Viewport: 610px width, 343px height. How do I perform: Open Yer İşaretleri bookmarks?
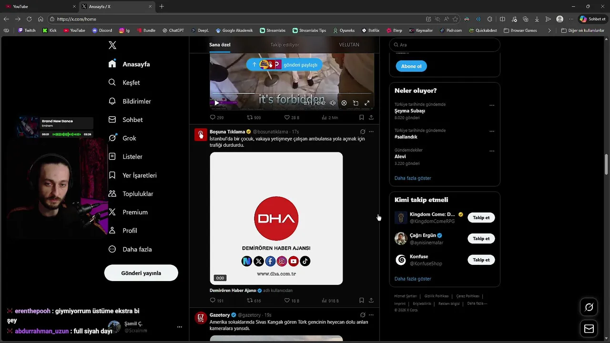coord(132,175)
